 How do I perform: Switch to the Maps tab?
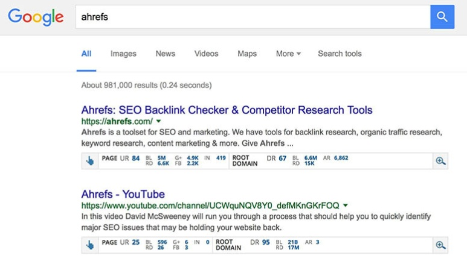pyautogui.click(x=247, y=54)
